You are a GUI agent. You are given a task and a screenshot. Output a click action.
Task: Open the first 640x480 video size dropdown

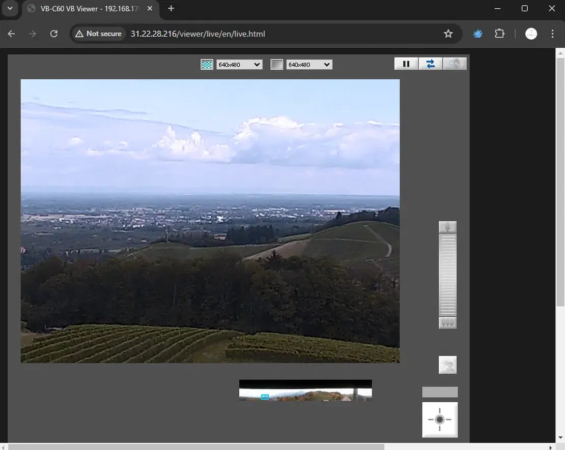click(x=239, y=64)
